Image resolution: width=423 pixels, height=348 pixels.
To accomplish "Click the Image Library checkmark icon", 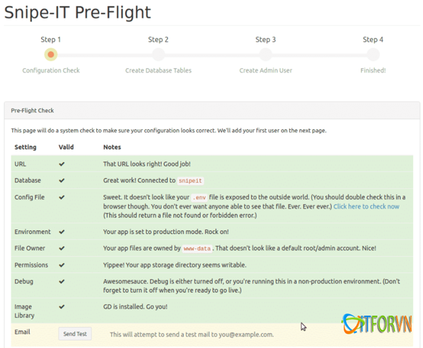I will pos(62,307).
